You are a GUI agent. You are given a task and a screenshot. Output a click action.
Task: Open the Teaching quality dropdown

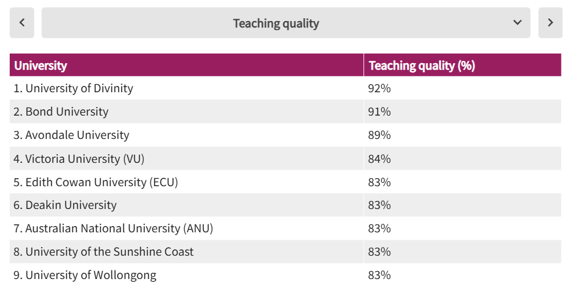click(276, 23)
